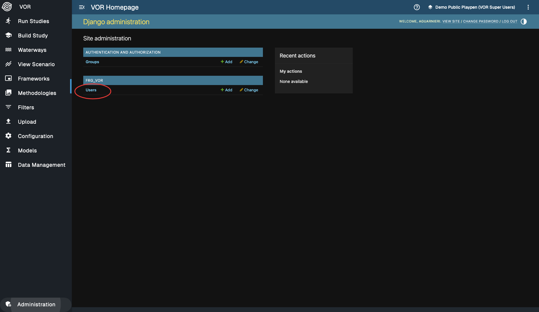This screenshot has width=539, height=312.
Task: Click the Upload arrow icon
Action: 8,122
